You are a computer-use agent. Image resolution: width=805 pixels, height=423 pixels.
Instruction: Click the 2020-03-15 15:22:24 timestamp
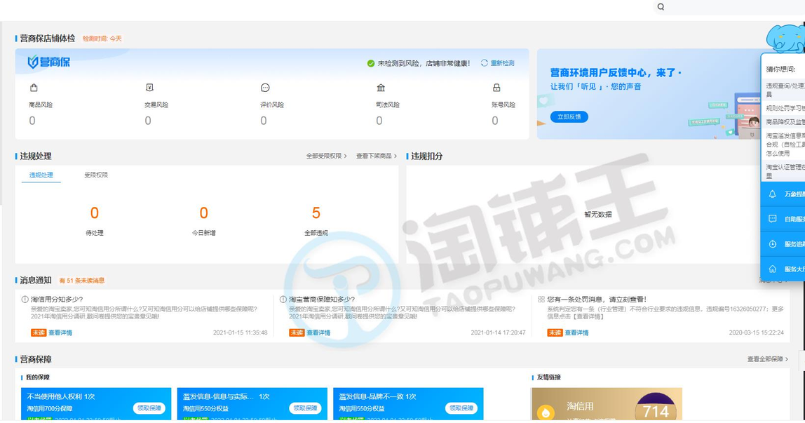[756, 333]
